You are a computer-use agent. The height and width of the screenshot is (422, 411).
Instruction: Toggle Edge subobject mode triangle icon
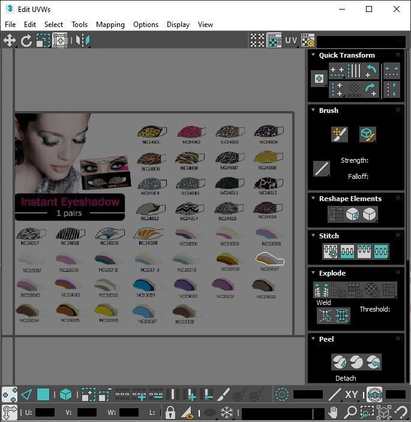pyautogui.click(x=26, y=395)
